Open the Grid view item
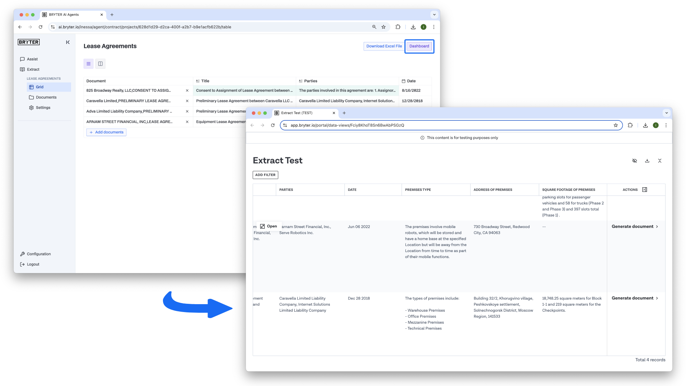 tap(49, 87)
